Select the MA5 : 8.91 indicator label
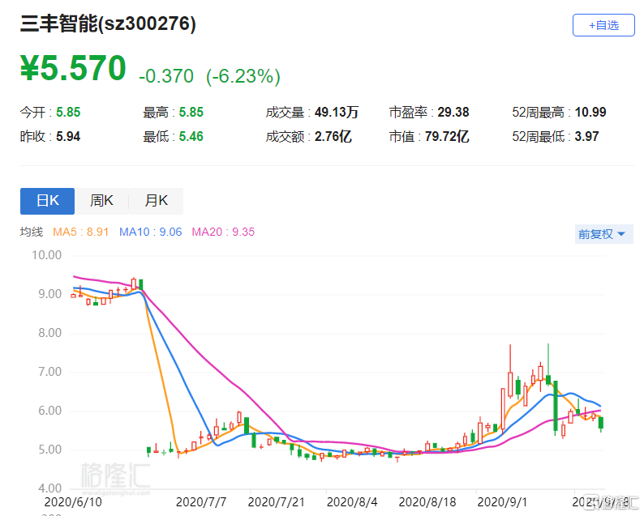644x516 pixels. click(x=80, y=232)
